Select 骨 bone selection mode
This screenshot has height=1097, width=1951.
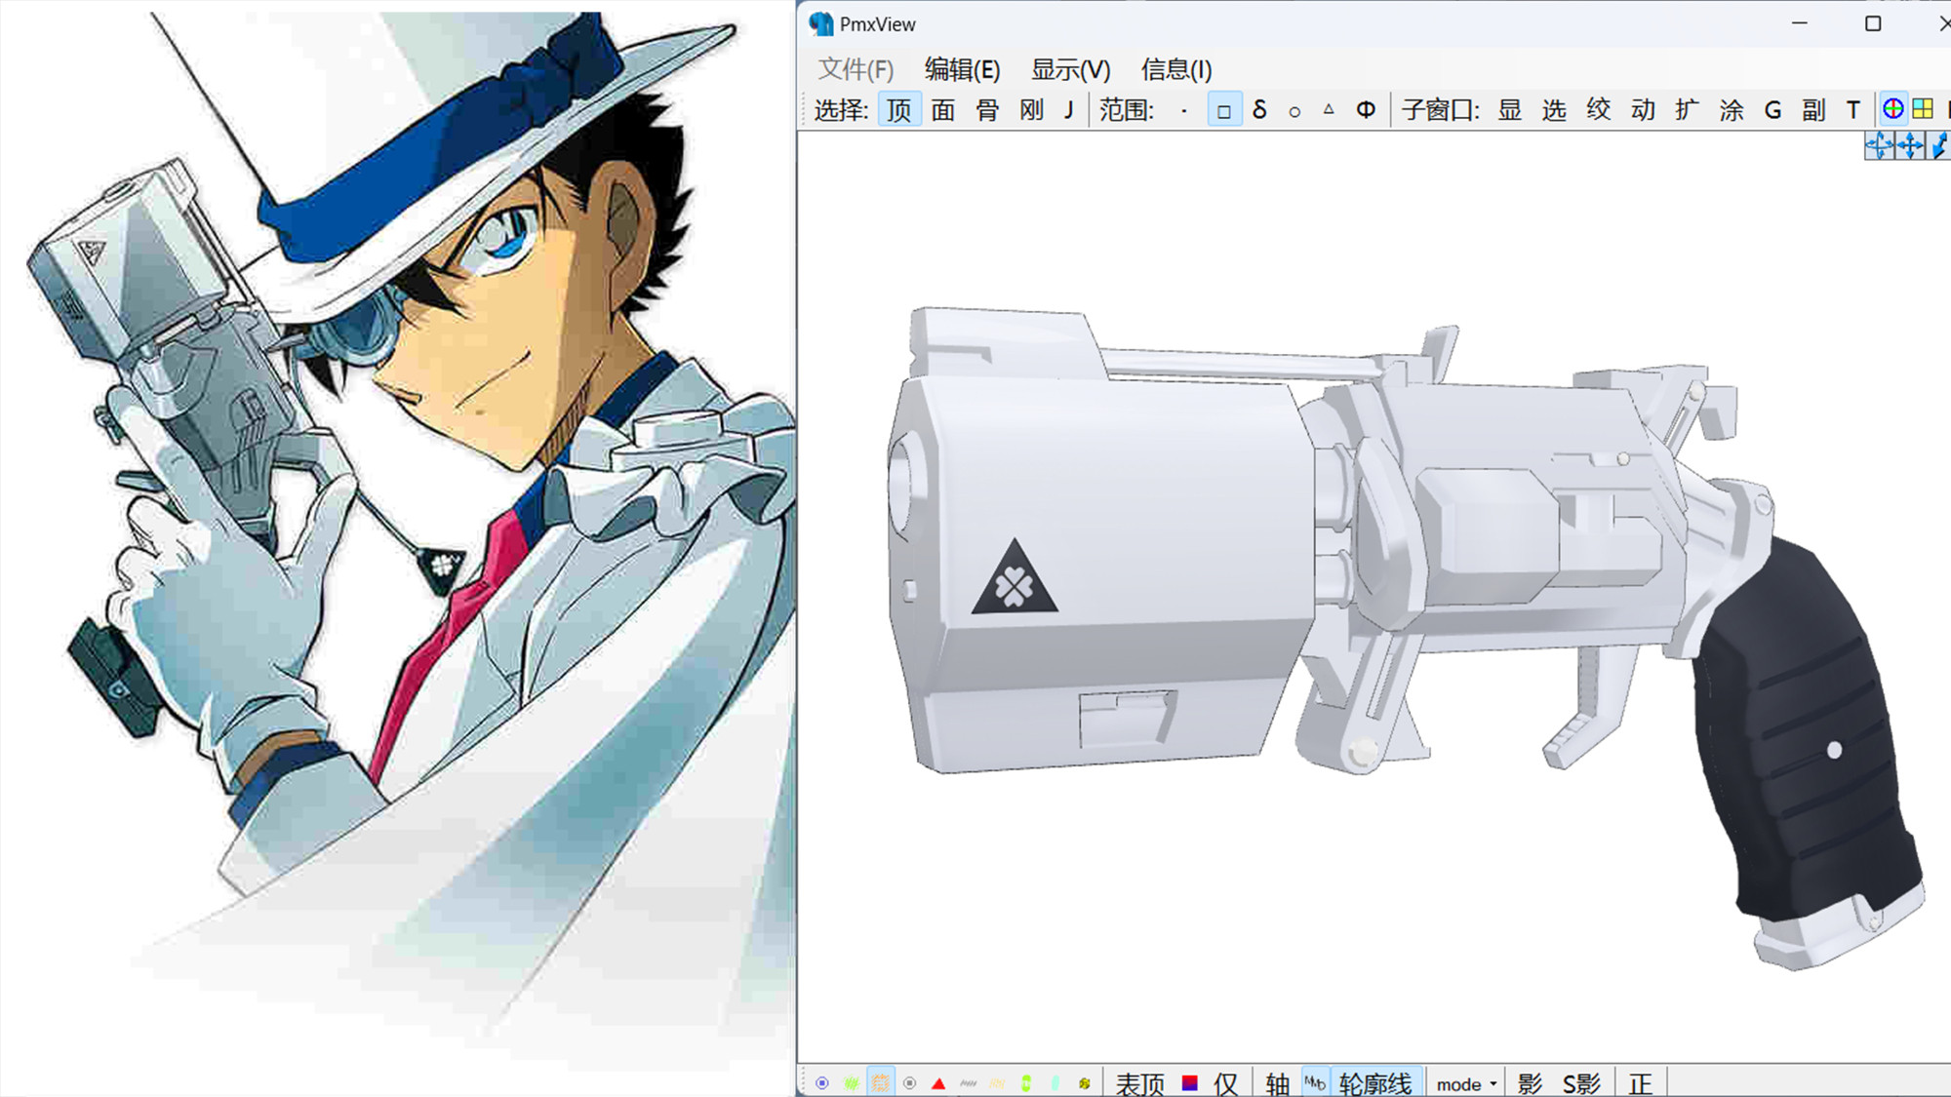tap(987, 110)
